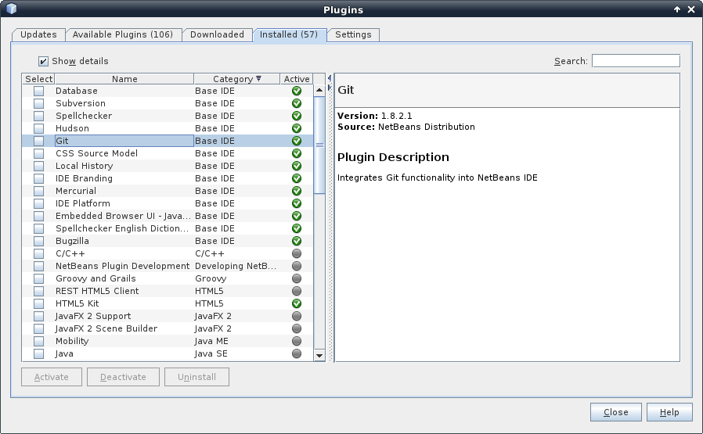Select the Installed (57) tab

coord(289,34)
